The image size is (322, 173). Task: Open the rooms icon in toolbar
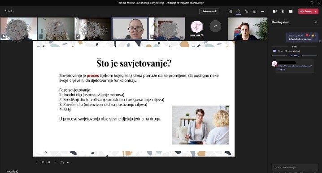(254, 12)
